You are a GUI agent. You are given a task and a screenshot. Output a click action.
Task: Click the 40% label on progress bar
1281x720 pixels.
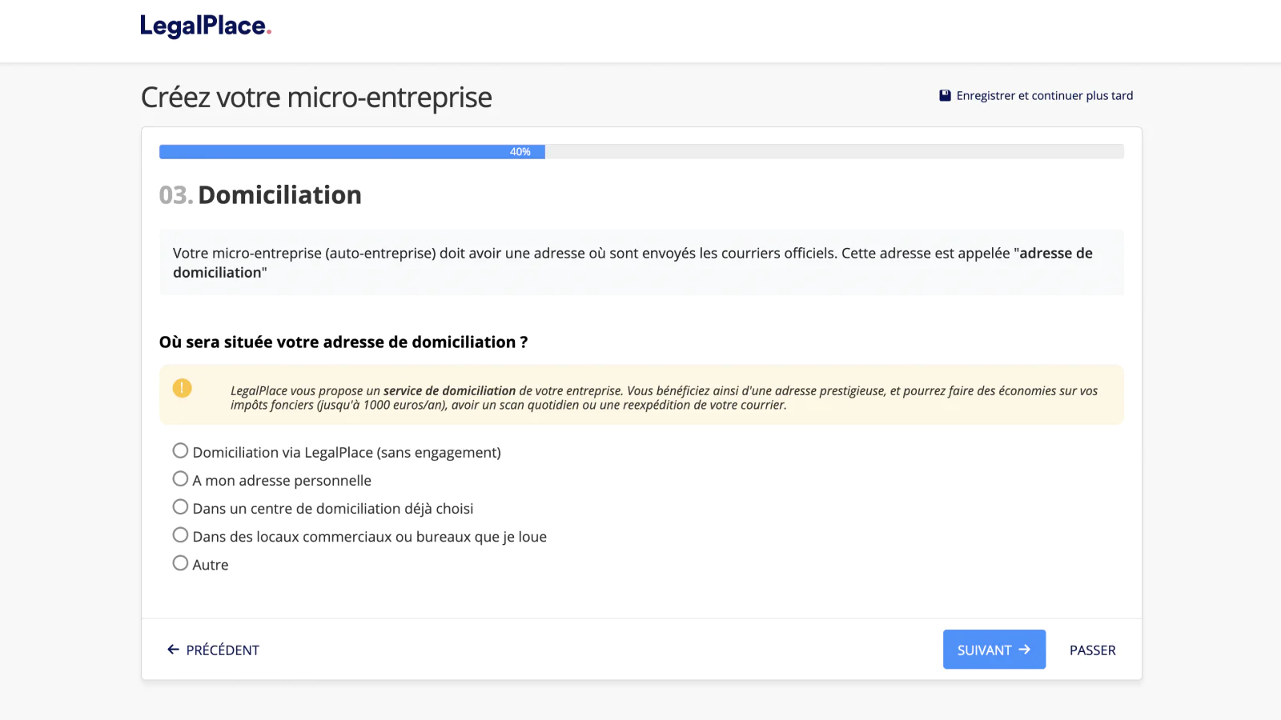[520, 152]
